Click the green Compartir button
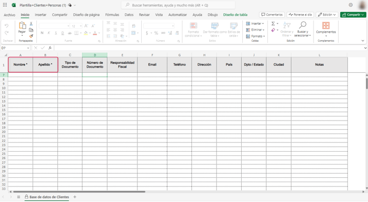The width and height of the screenshot is (368, 202). coord(353,14)
